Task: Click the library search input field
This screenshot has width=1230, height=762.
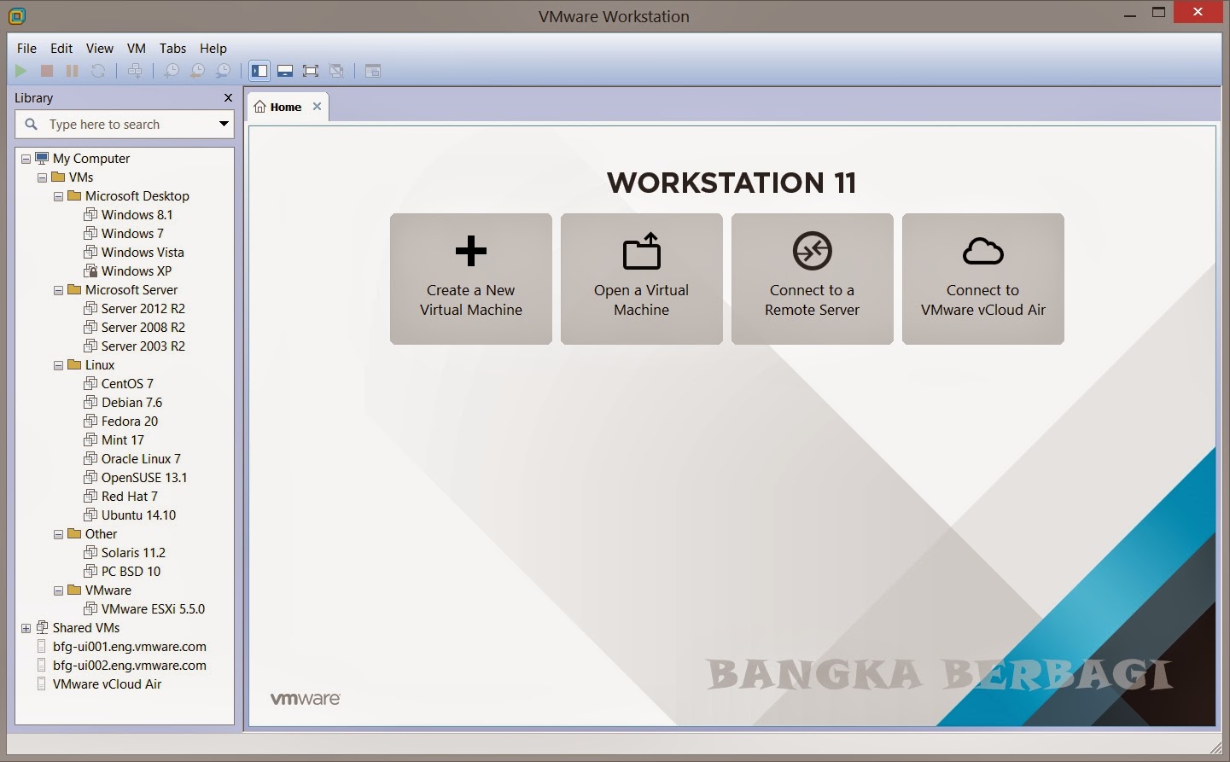Action: (120, 124)
